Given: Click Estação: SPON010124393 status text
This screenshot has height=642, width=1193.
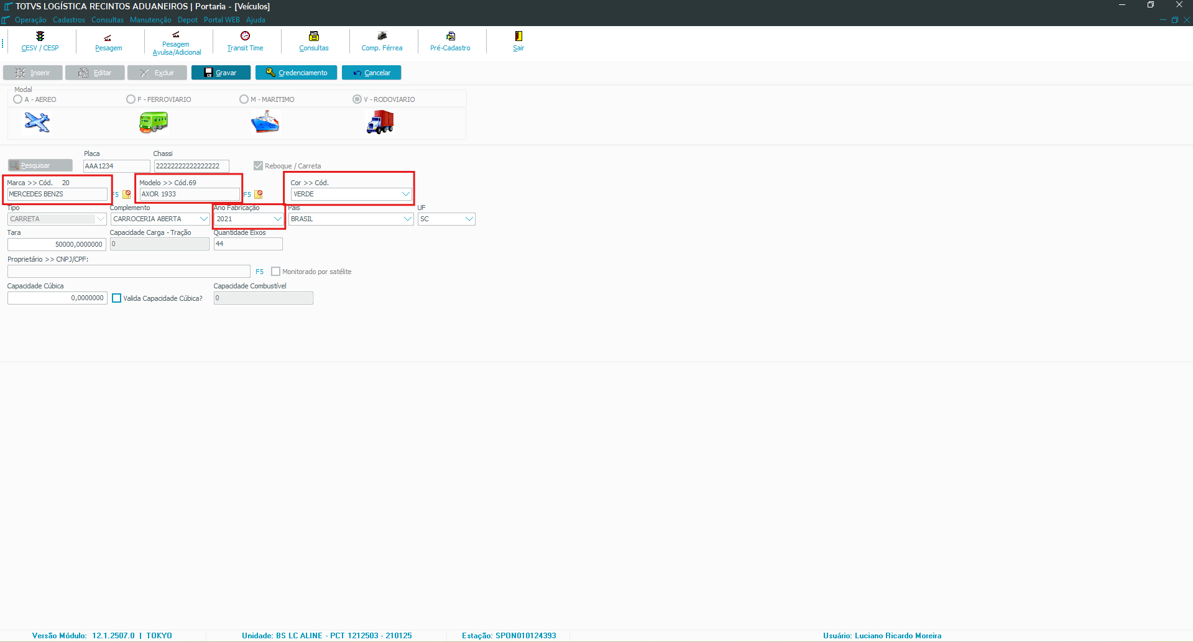Looking at the screenshot, I should [x=509, y=636].
